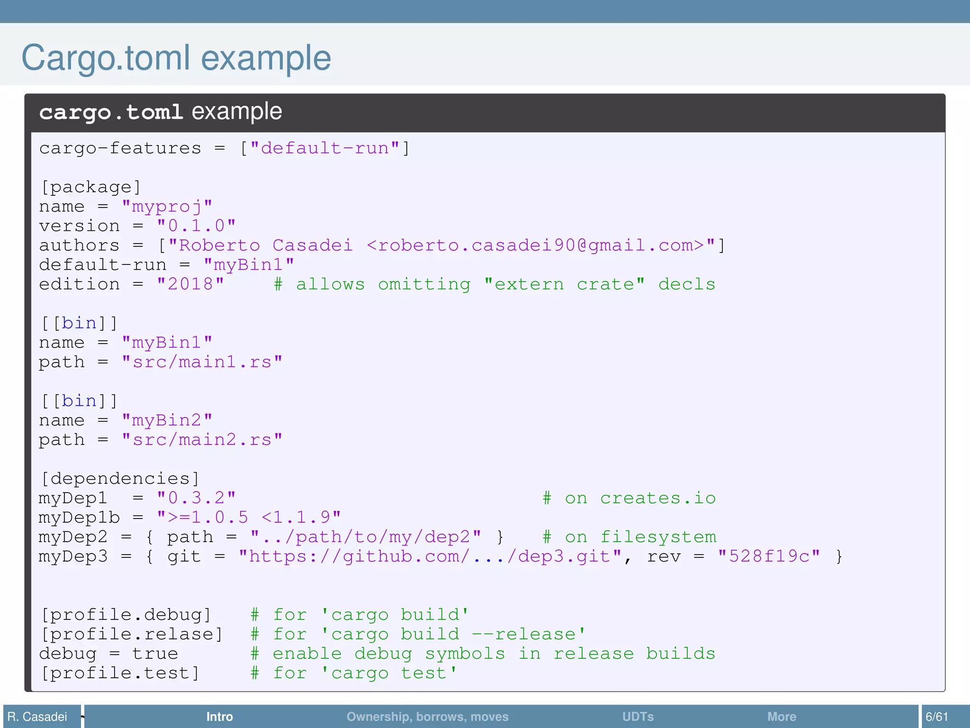The width and height of the screenshot is (970, 728).
Task: Click the [package] section header
Action: [90, 187]
